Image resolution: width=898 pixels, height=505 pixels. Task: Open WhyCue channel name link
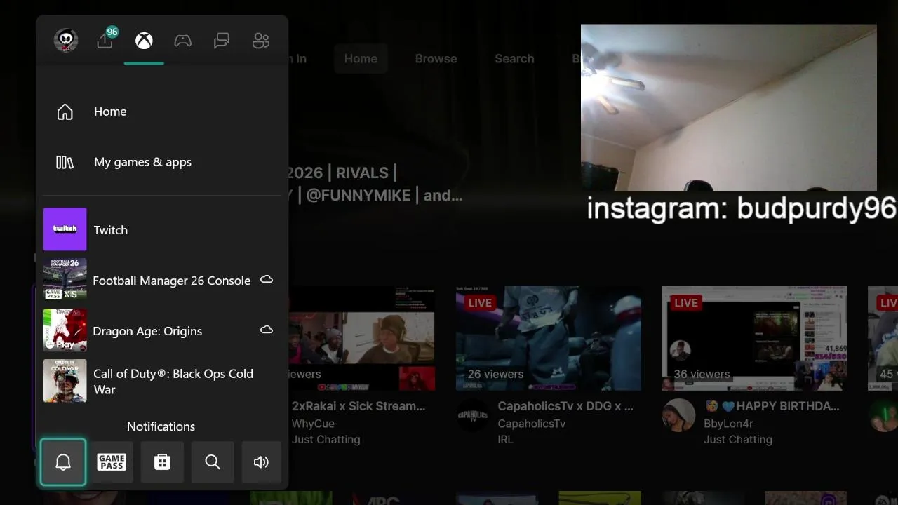coord(313,424)
